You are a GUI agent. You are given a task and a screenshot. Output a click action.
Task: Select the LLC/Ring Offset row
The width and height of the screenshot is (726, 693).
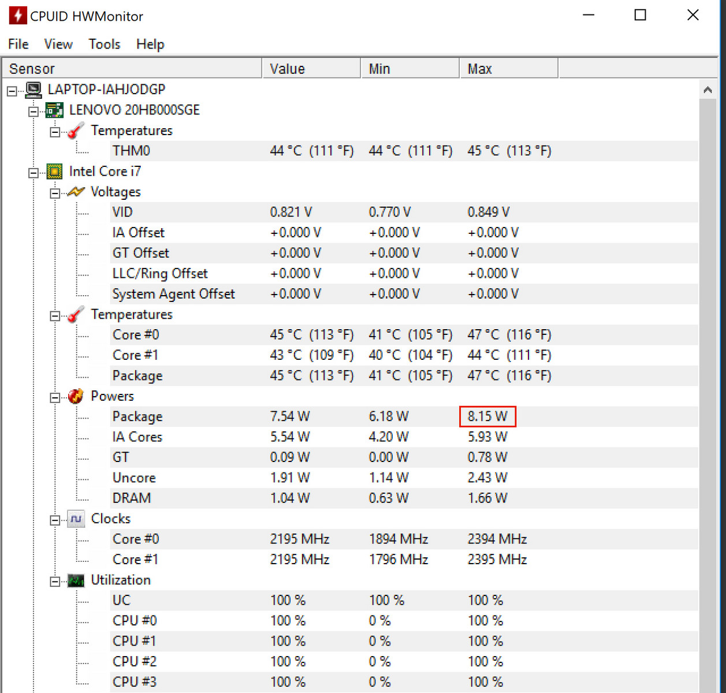(404, 273)
